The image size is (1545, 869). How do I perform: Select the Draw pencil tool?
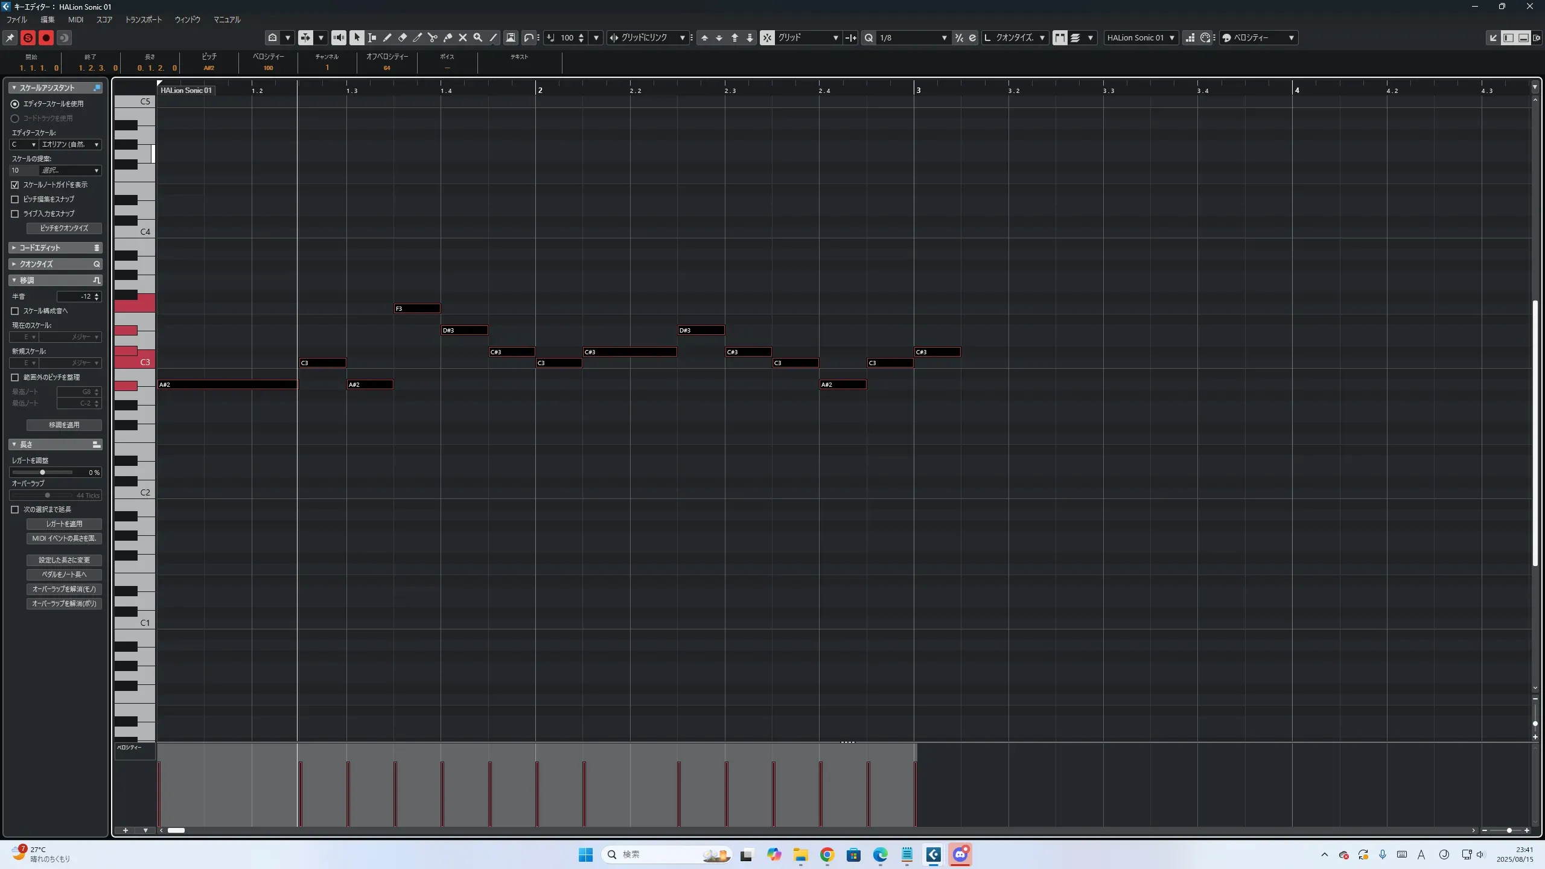pyautogui.click(x=387, y=37)
